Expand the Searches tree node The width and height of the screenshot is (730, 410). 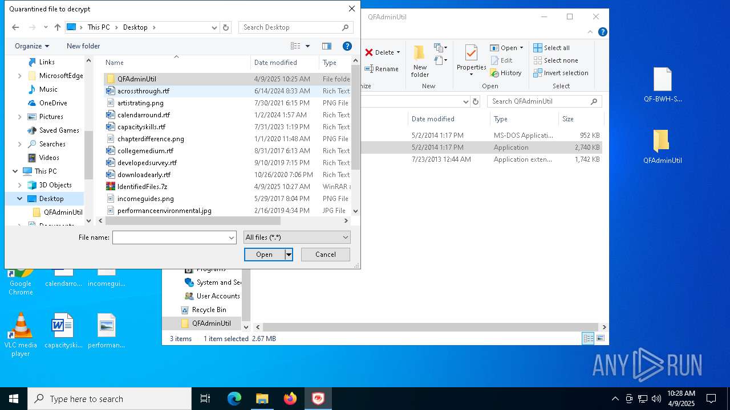pyautogui.click(x=20, y=144)
